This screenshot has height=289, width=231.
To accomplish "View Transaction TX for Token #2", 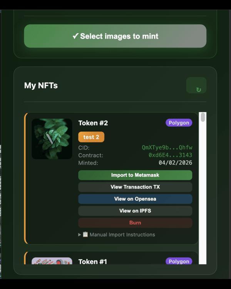I will 135,187.
